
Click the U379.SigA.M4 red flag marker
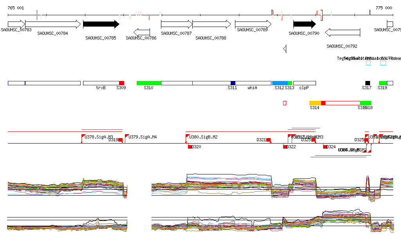coord(126,137)
